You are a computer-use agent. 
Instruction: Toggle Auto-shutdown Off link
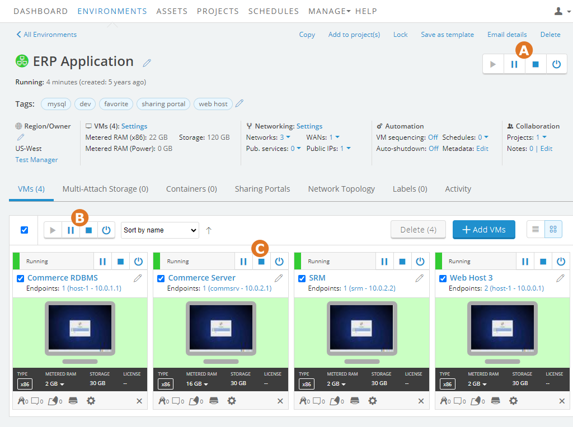434,149
